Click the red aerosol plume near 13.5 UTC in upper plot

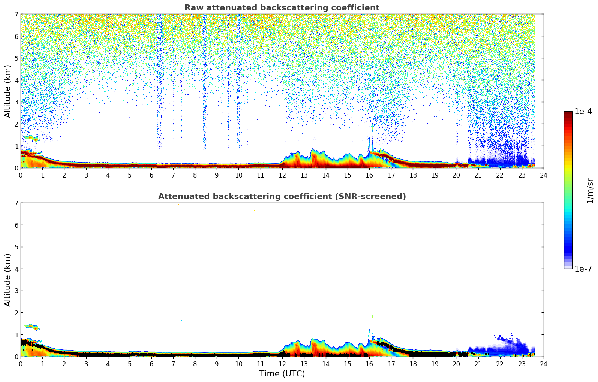[314, 159]
